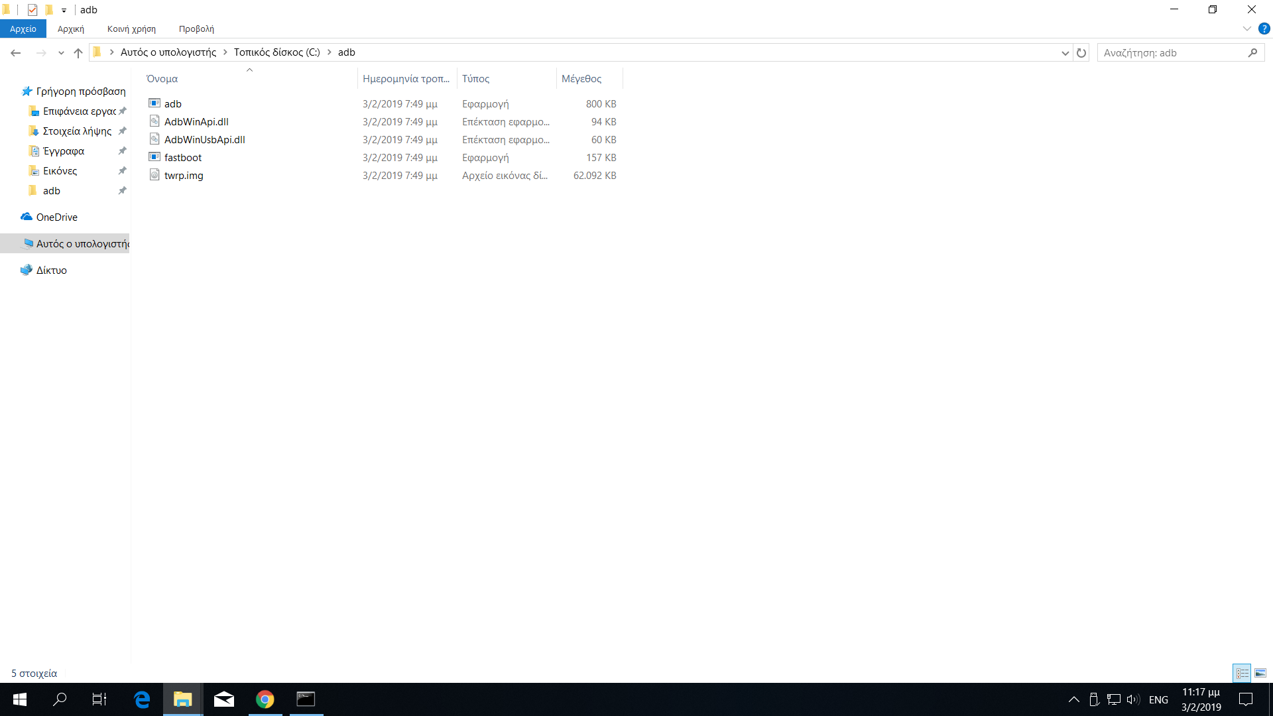Select the twrp.img file
Viewport: 1273px width, 716px height.
coord(184,176)
